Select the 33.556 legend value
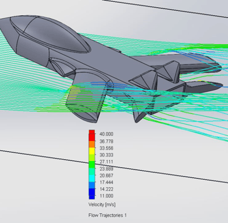Image resolution: width=228 pixels, height=223 pixels. pos(106,148)
